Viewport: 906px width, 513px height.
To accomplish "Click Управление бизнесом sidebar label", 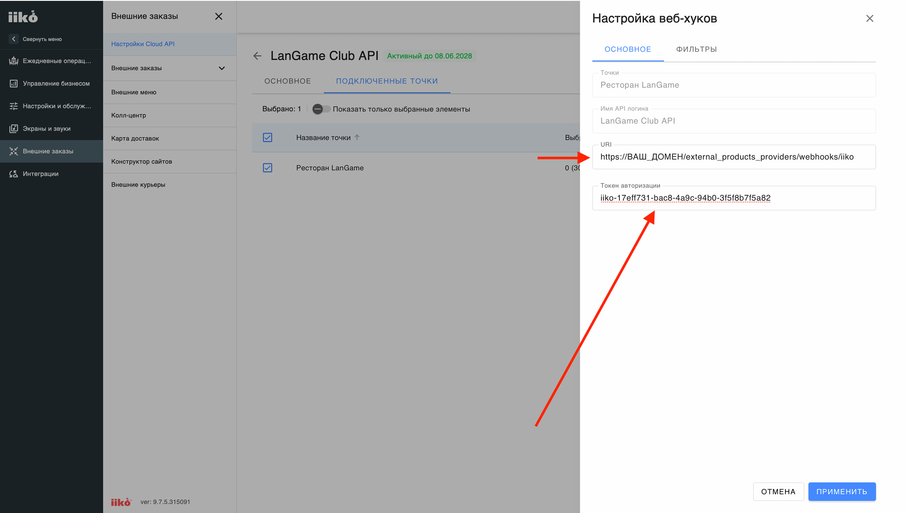I will 56,83.
